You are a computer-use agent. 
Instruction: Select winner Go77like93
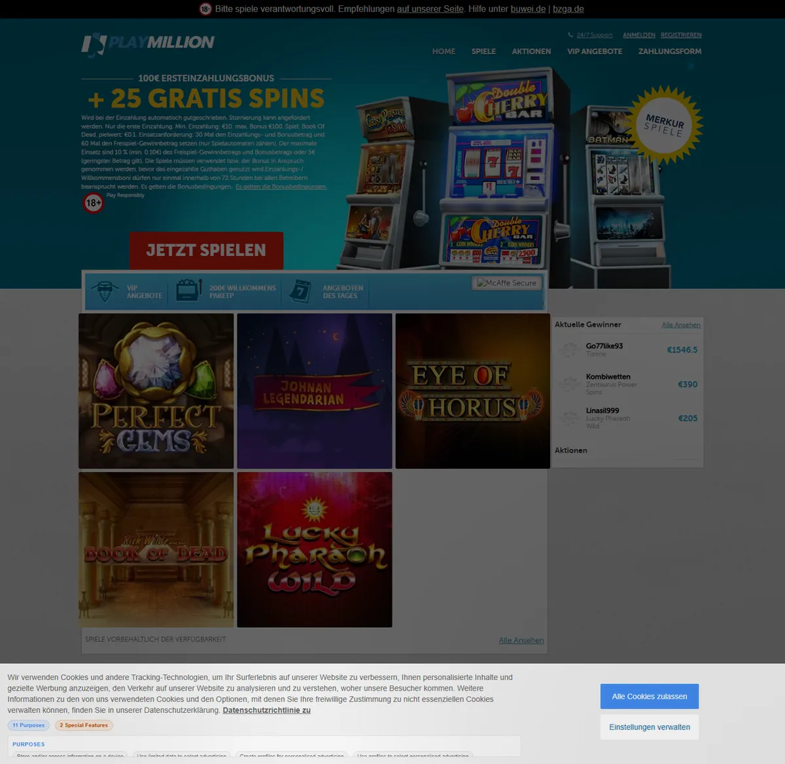[604, 346]
